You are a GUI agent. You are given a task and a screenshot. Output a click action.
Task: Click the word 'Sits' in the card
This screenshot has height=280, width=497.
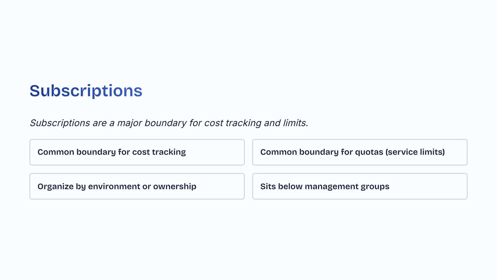[268, 186]
